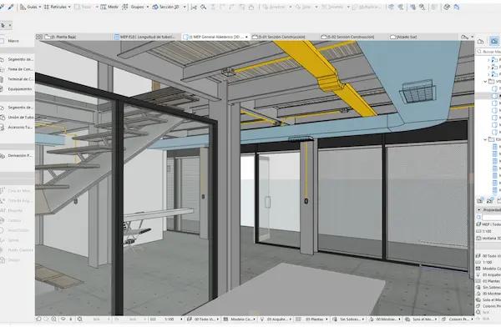Select the Etiqueta label tool
501x327 pixels.
17,210
